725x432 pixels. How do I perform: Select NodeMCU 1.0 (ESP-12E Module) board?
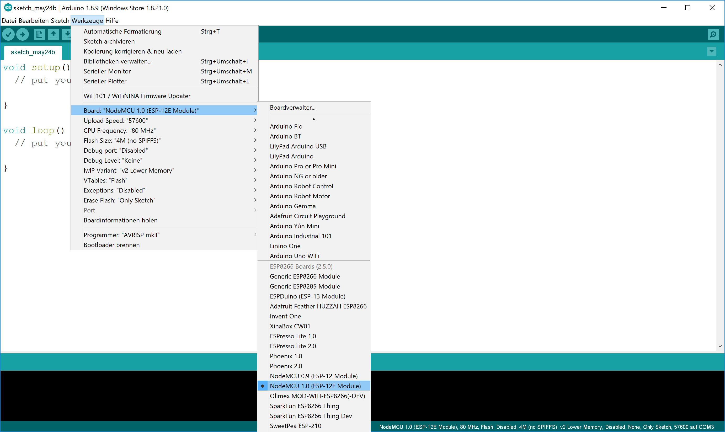[x=314, y=386]
